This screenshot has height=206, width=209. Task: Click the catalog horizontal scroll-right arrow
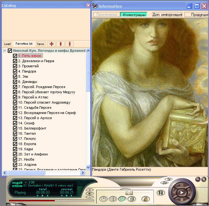tap(82, 173)
